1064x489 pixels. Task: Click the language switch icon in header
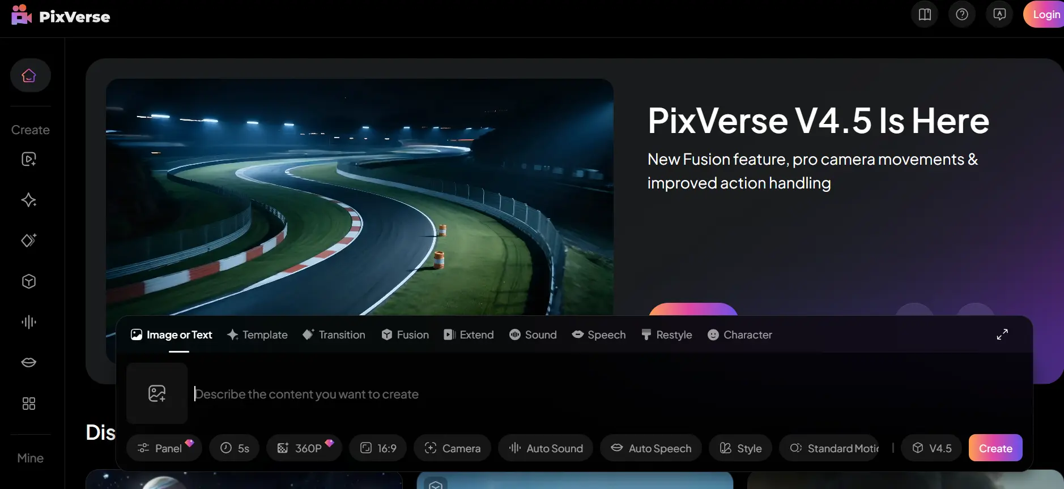click(x=999, y=14)
